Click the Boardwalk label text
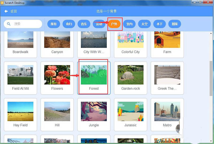 (21, 52)
